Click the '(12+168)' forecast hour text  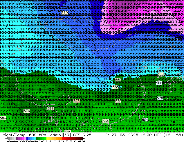coord(174,135)
